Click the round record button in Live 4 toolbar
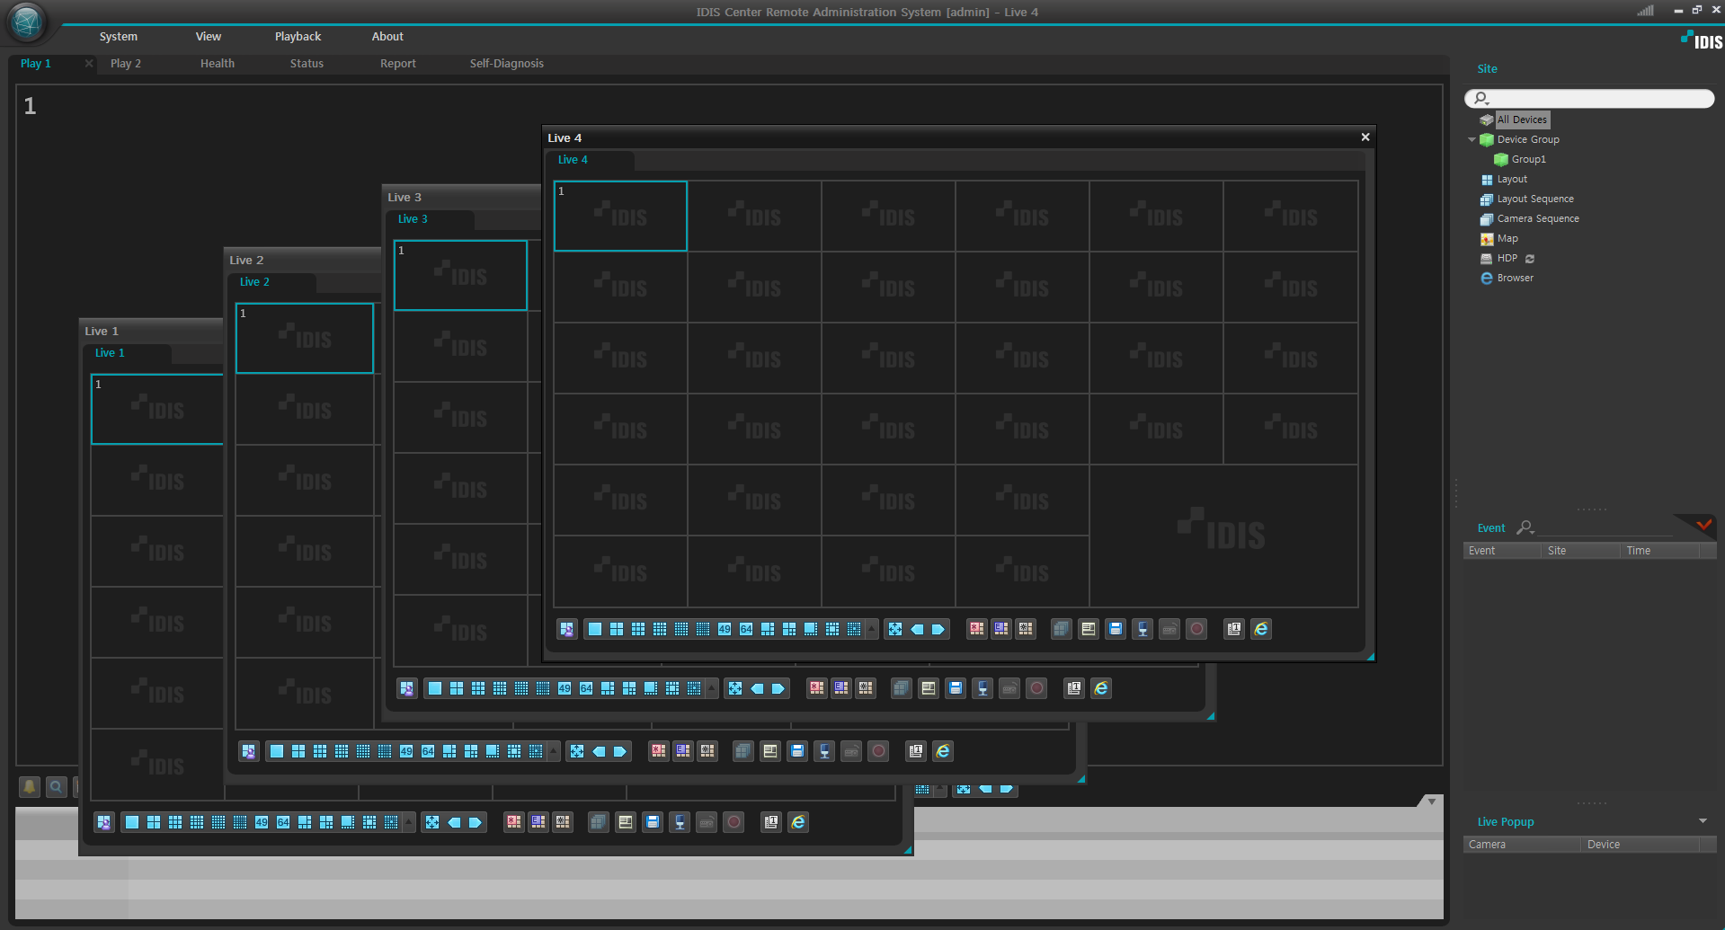Screen dimensions: 1725x930 click(1196, 629)
